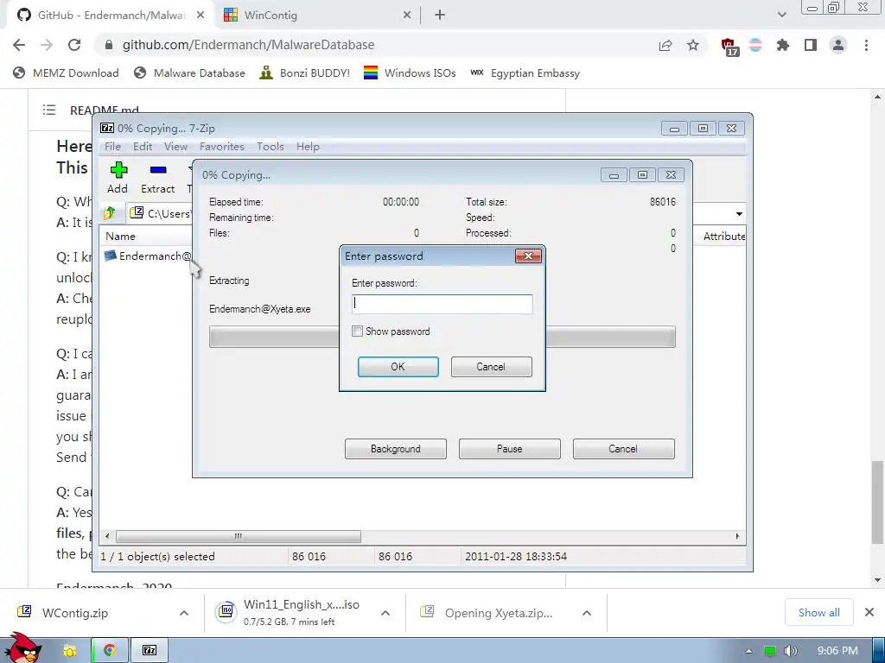Open MEMZ Download bookmark
Screen dimensions: 885x663
[x=66, y=73]
